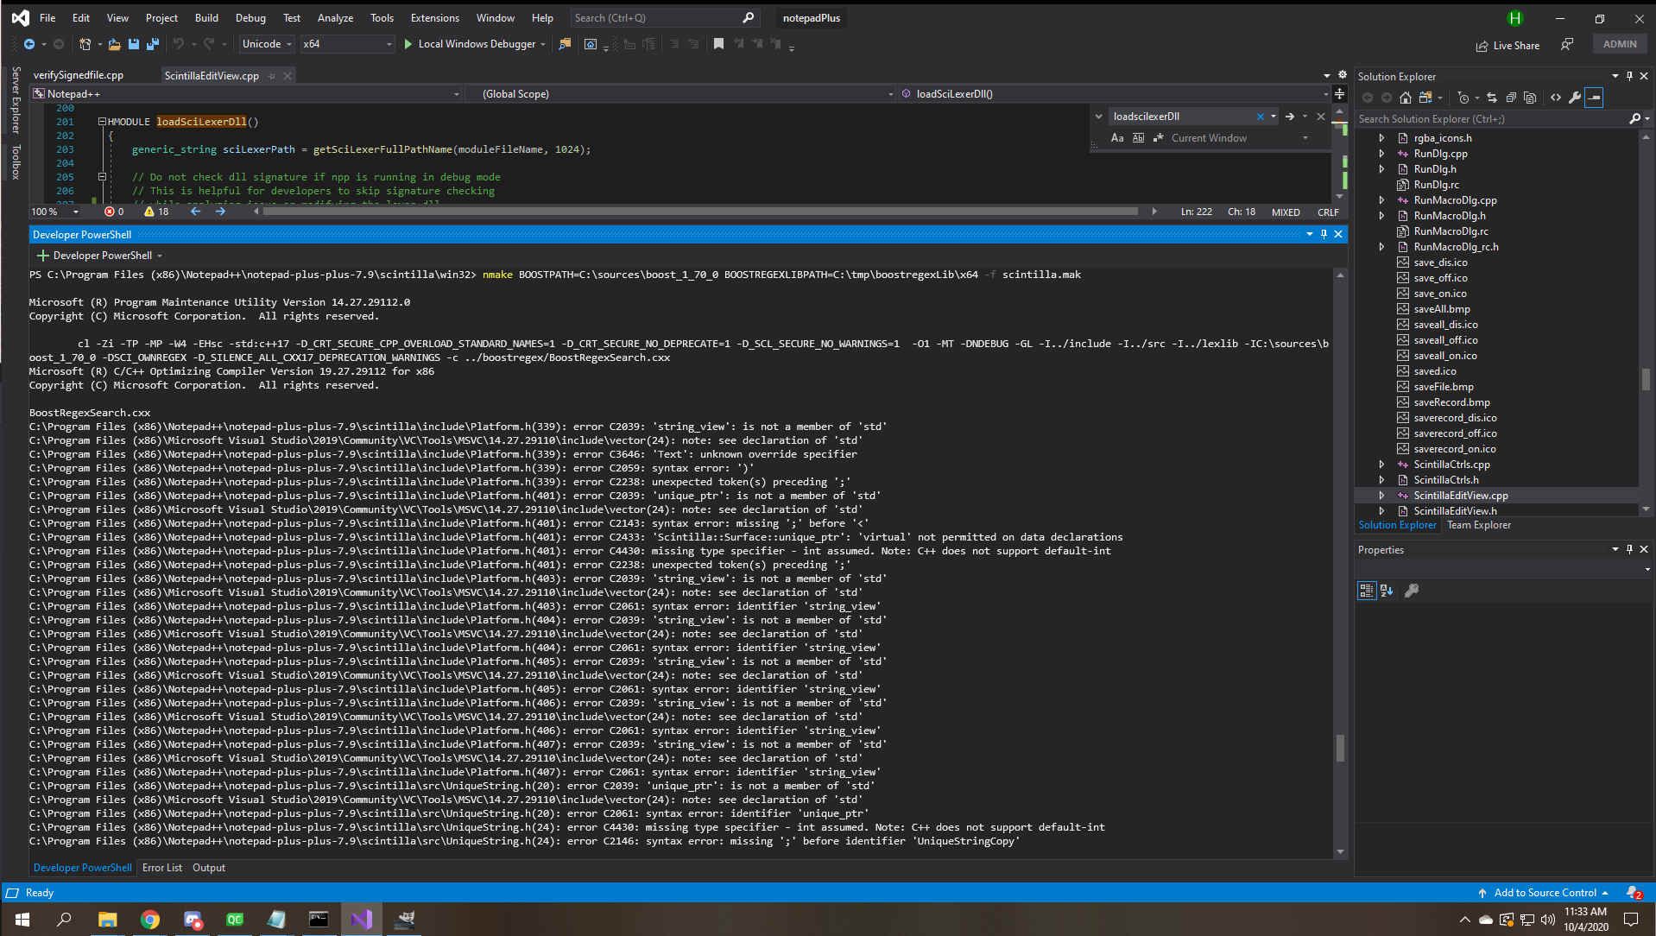Viewport: 1656px width, 936px height.
Task: Click the editor horizontal scrollbar
Action: (x=699, y=212)
